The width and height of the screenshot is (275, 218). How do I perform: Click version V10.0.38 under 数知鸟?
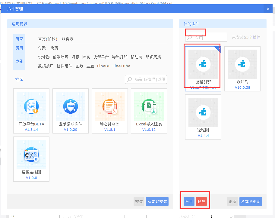point(242,88)
